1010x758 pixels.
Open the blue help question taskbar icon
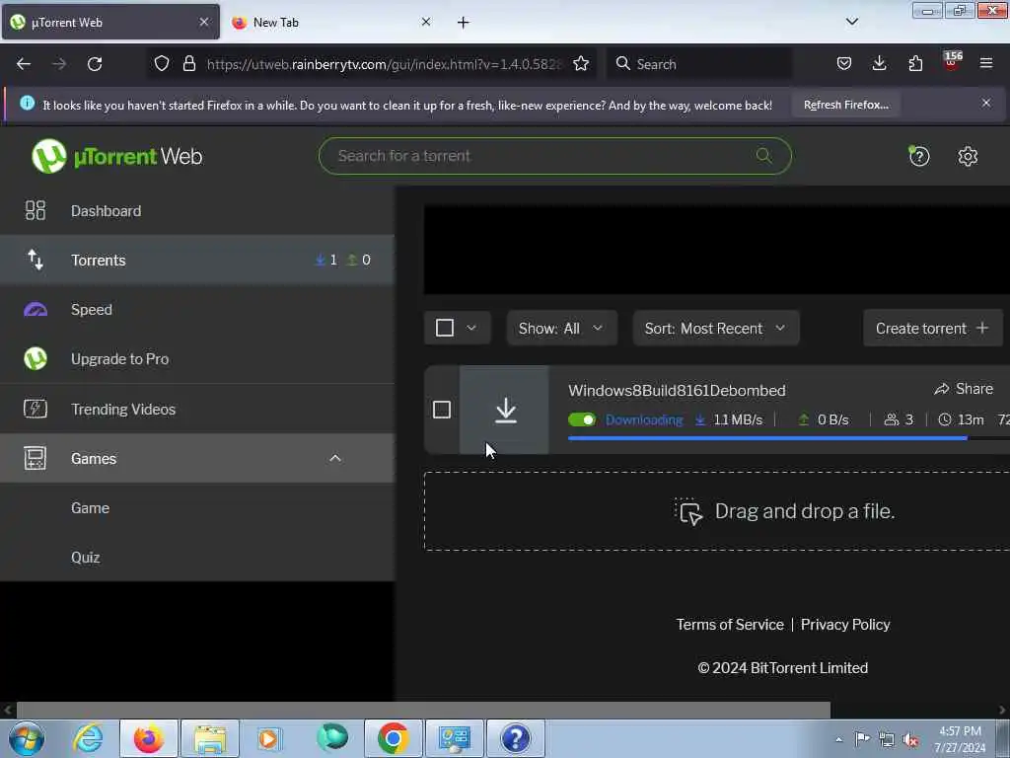click(x=515, y=738)
